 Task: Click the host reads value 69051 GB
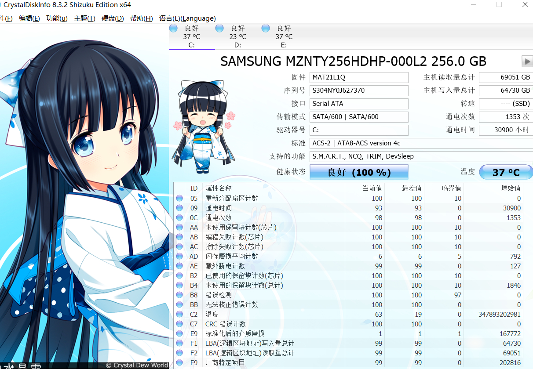click(506, 77)
